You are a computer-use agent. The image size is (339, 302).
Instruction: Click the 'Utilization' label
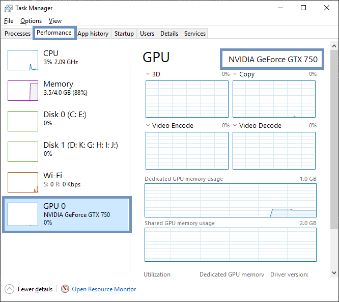(x=157, y=274)
